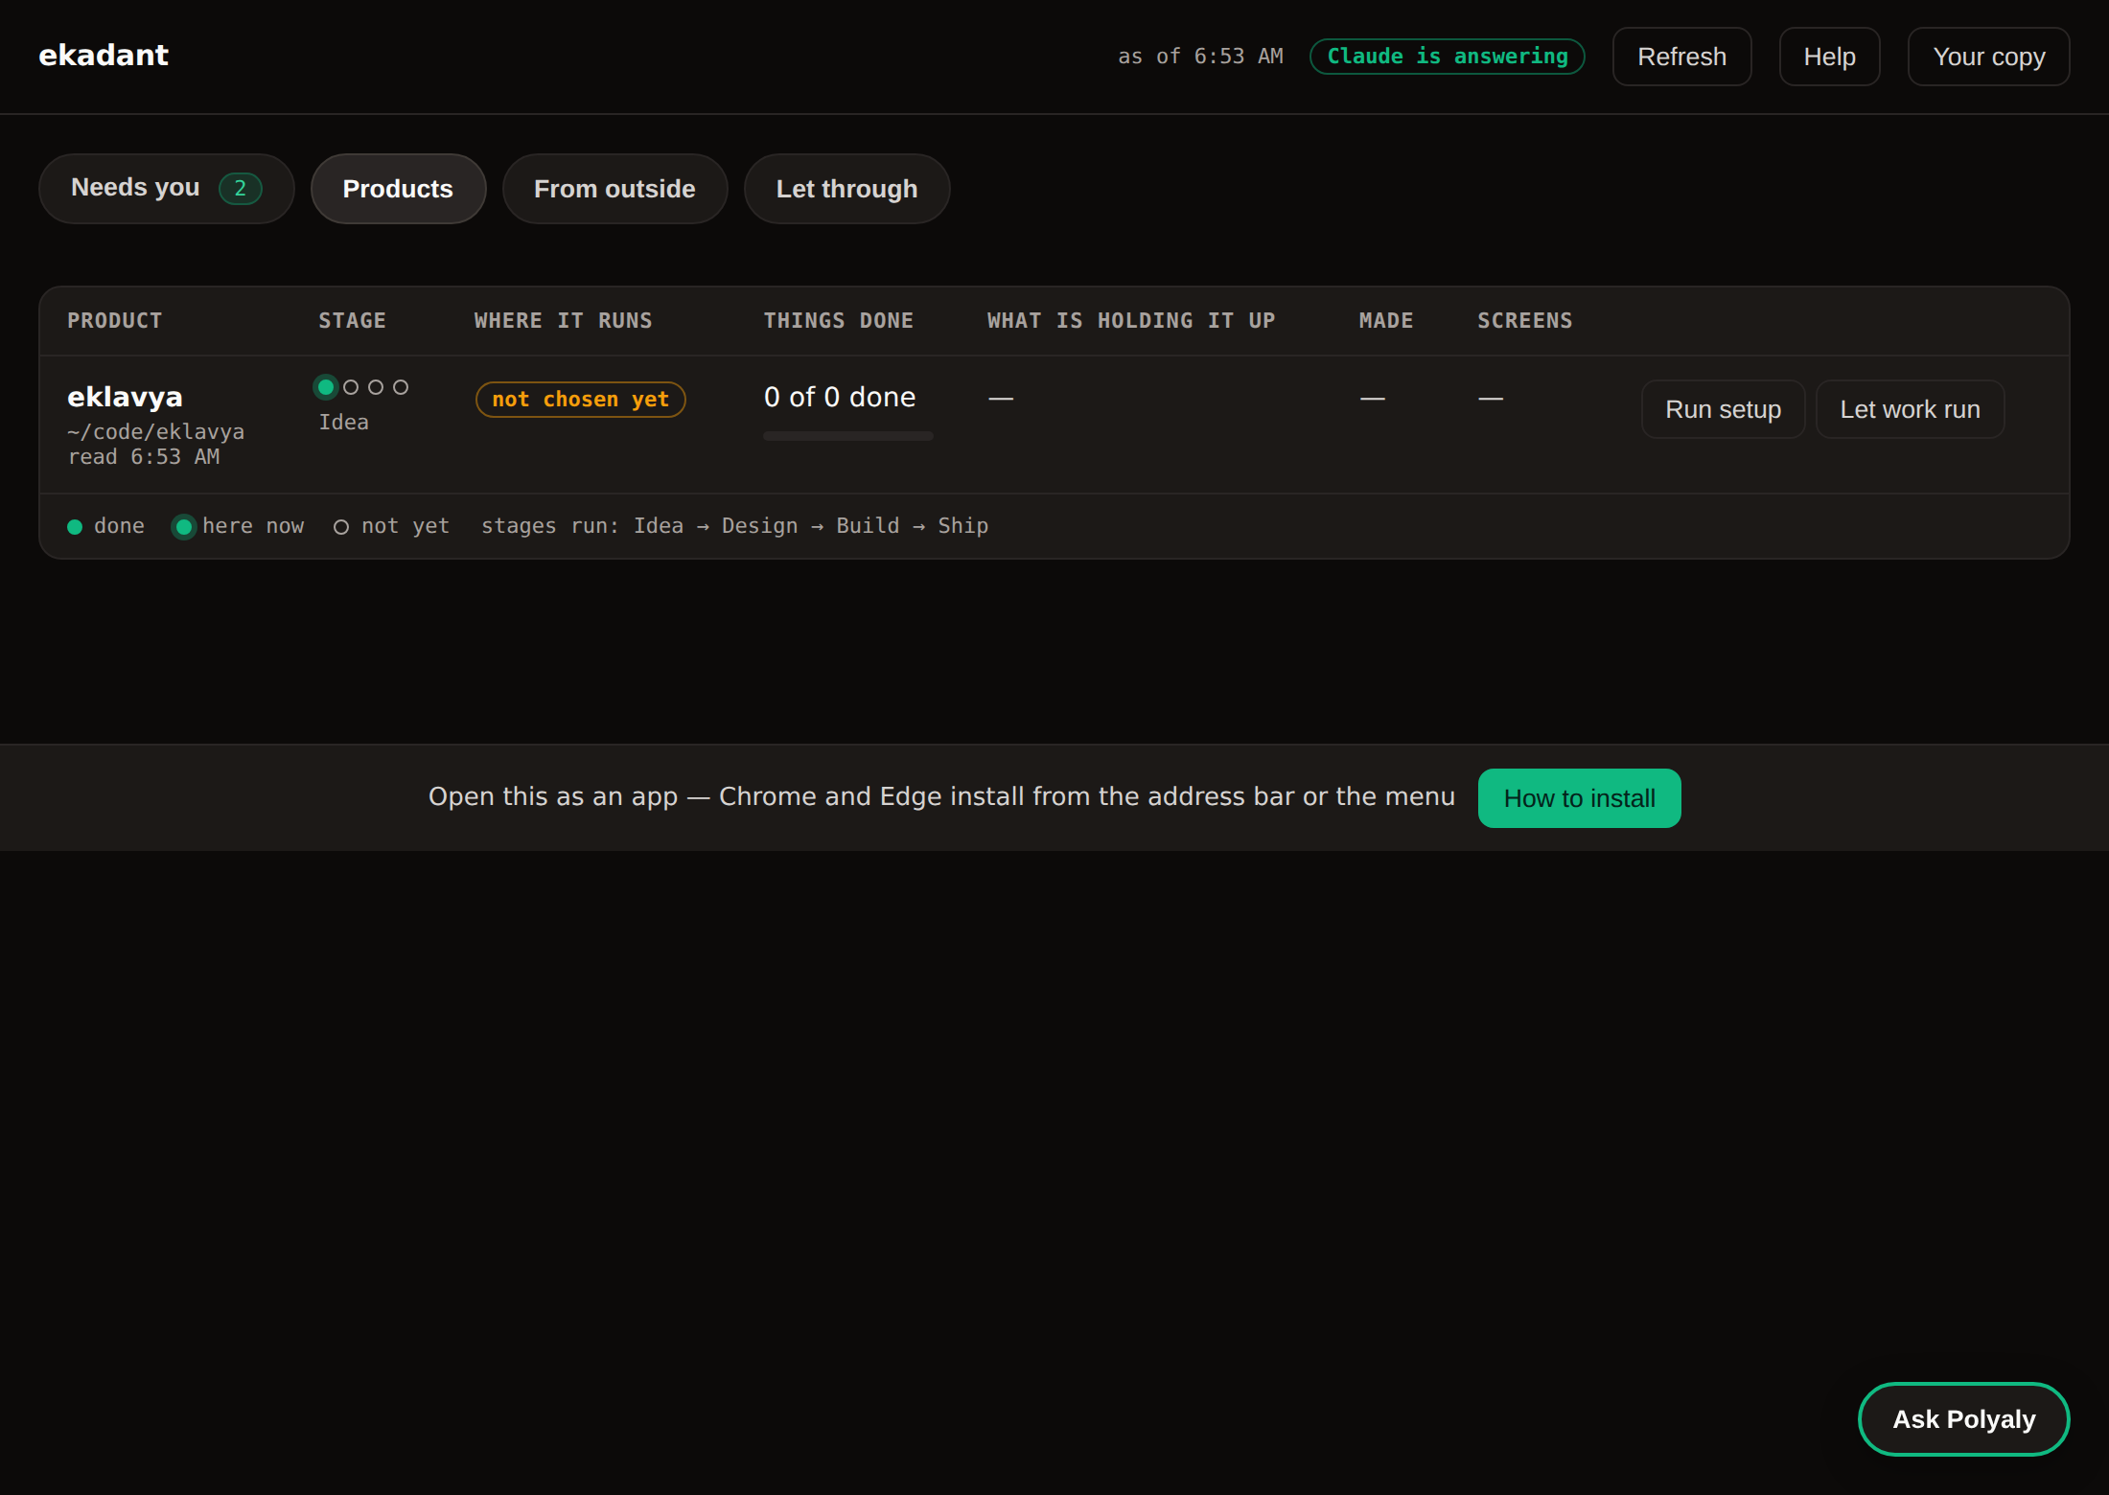Screen dimensions: 2109x1495
Task: Click the as of 6:53 AM timestamp
Action: click(1200, 57)
